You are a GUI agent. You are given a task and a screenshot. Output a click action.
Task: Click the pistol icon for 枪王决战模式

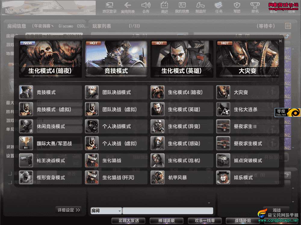[x=26, y=160]
